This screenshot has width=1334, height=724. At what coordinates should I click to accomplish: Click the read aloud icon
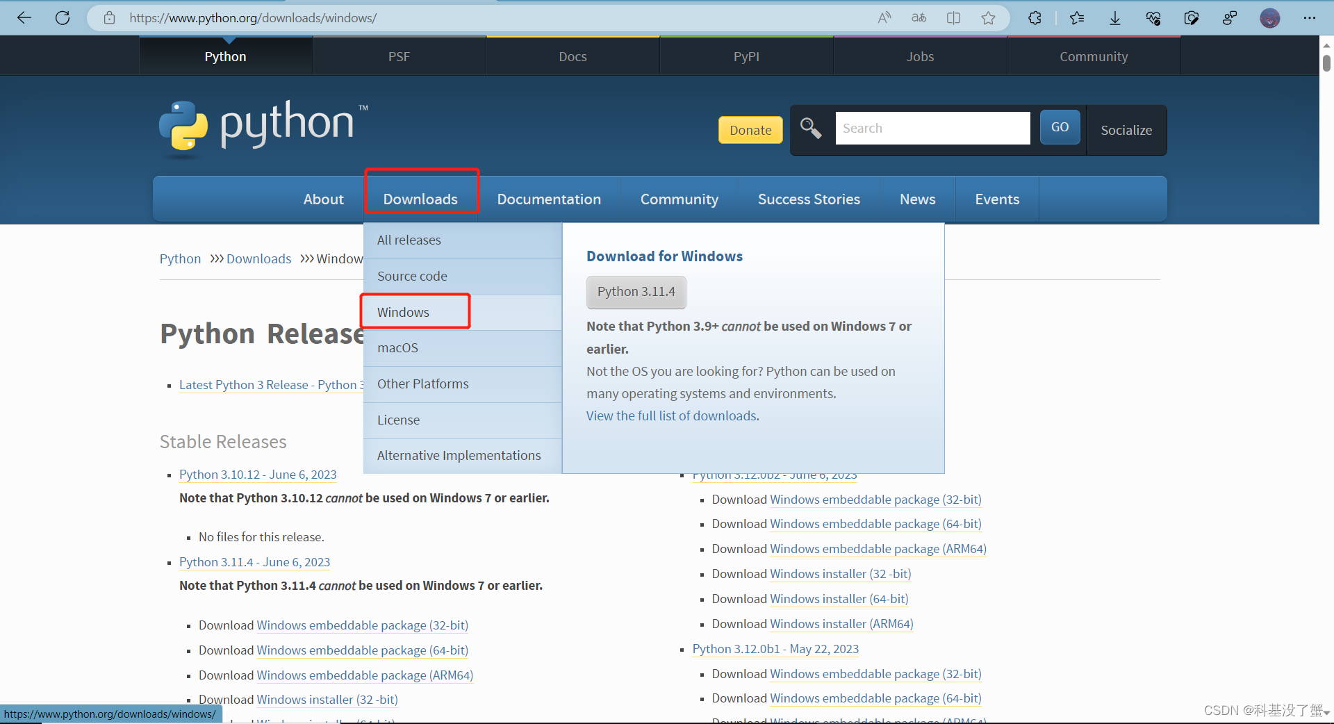click(884, 18)
